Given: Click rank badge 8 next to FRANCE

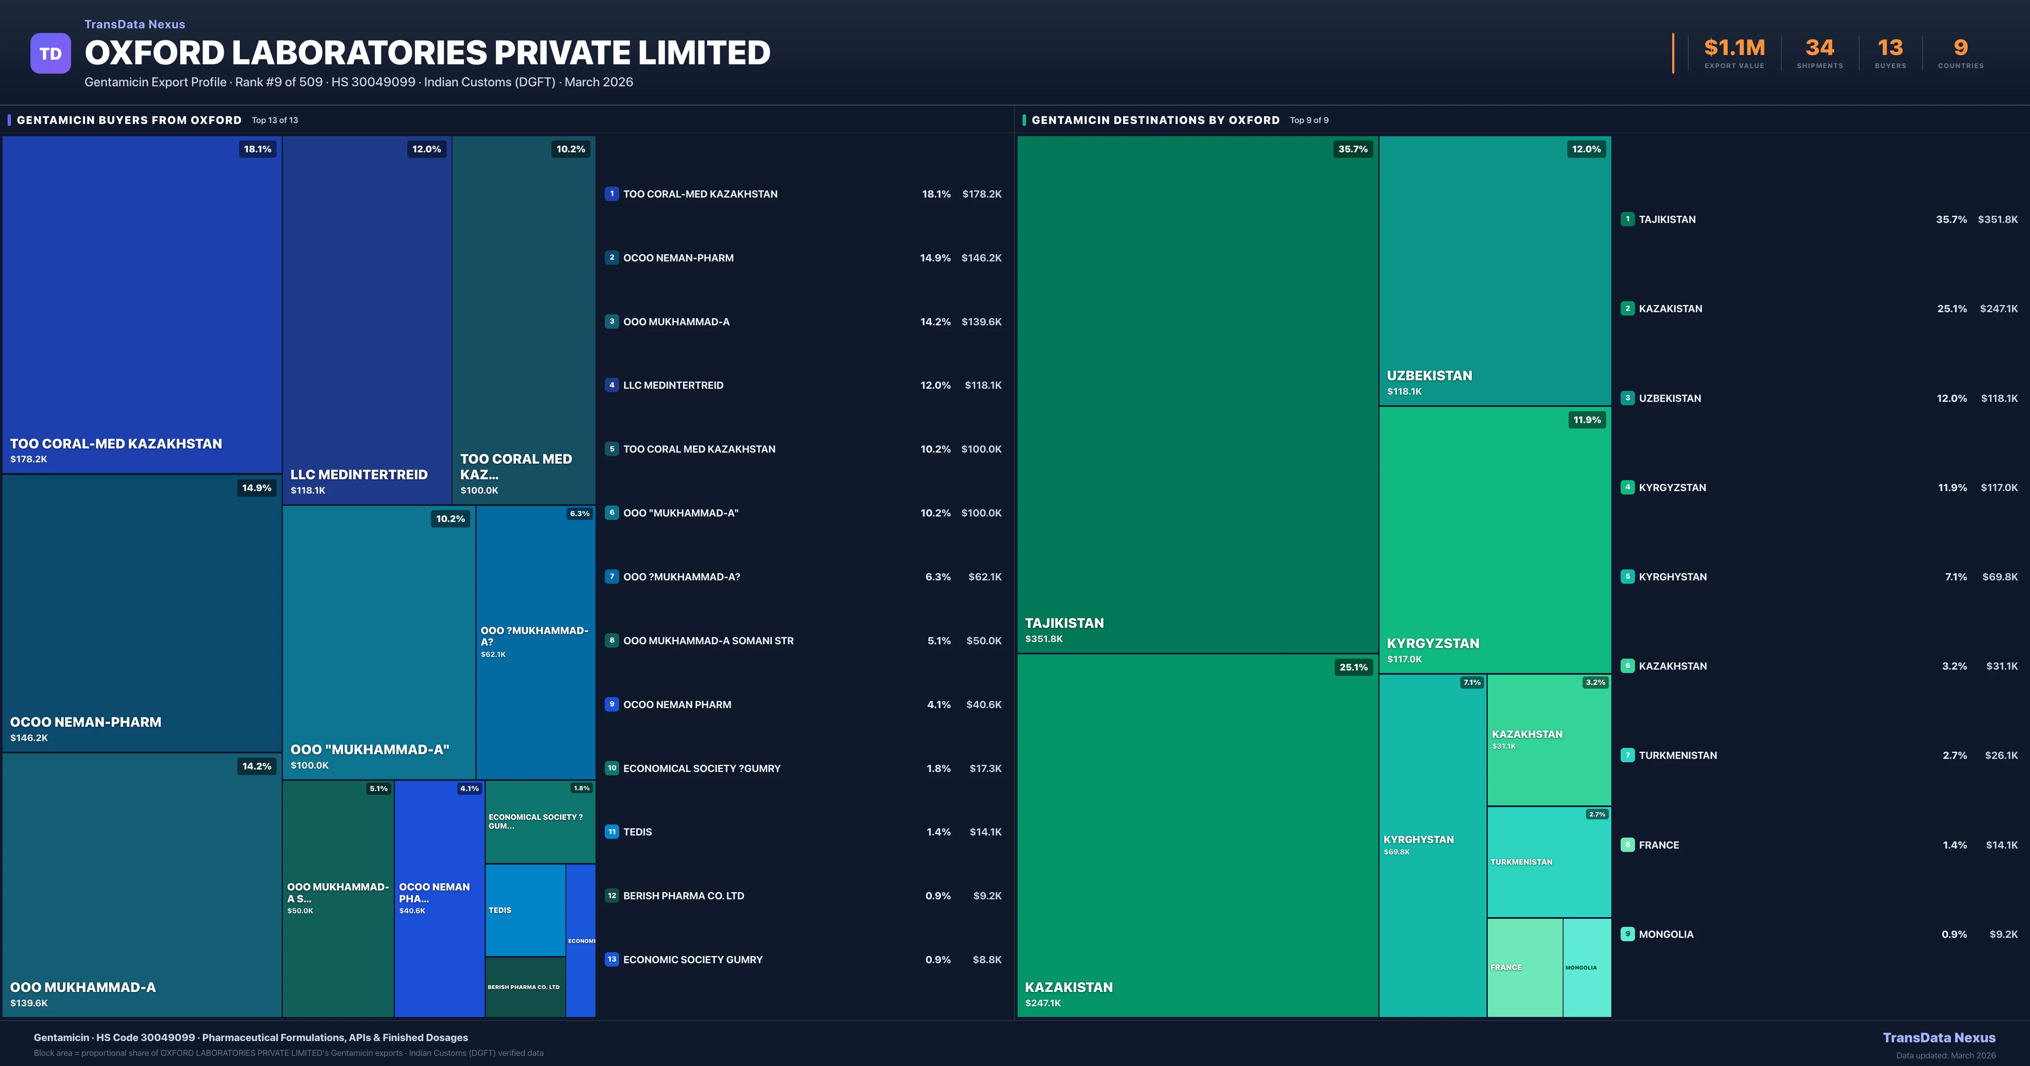Looking at the screenshot, I should (1627, 845).
